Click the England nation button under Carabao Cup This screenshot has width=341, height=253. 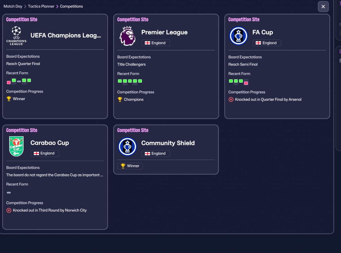(x=45, y=153)
